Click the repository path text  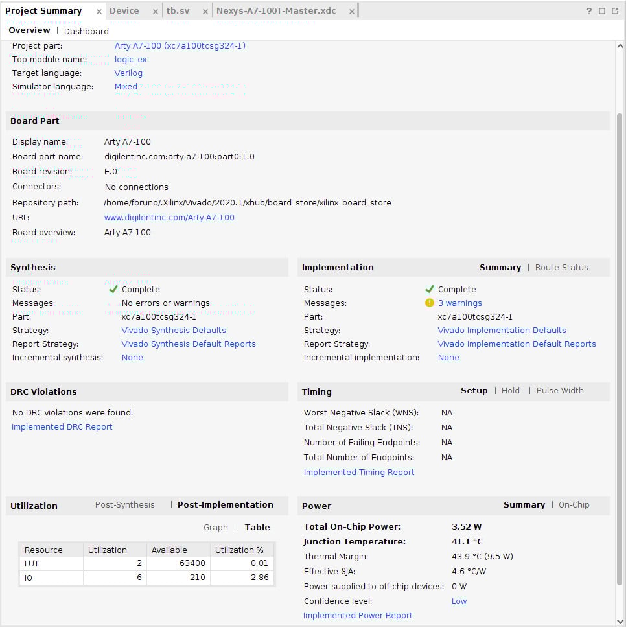tap(248, 203)
